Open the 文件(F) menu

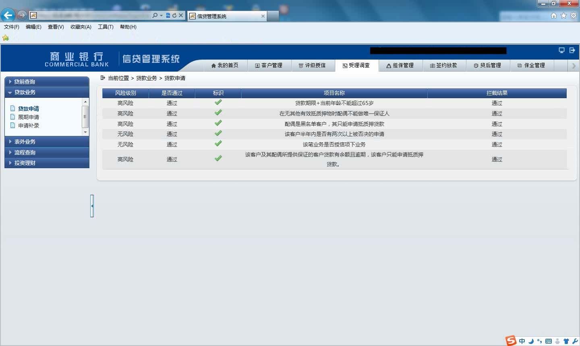click(12, 27)
